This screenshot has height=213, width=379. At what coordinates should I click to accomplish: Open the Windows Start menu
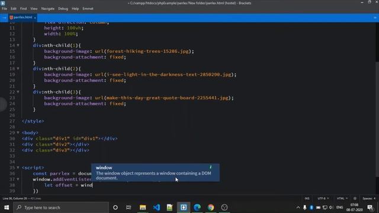(7, 208)
